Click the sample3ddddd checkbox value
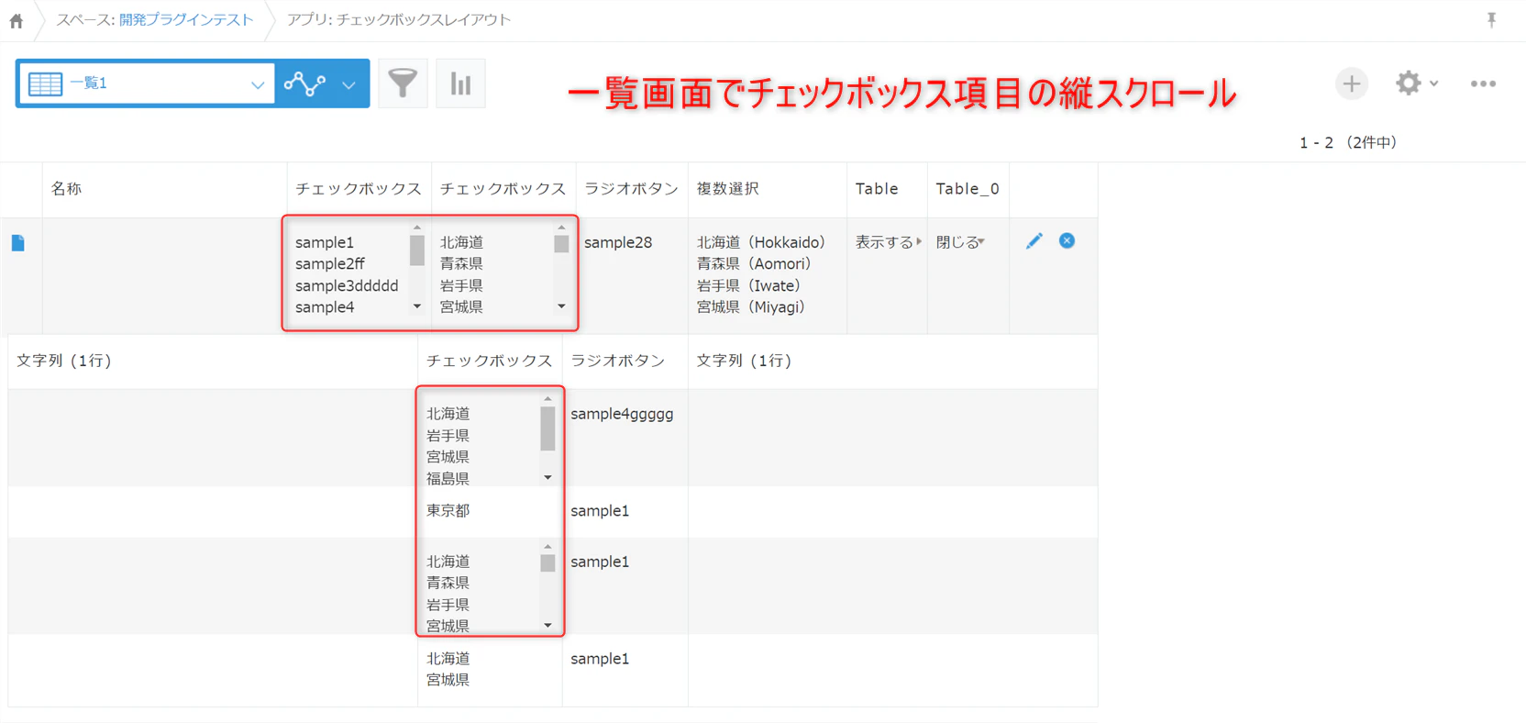 (347, 285)
